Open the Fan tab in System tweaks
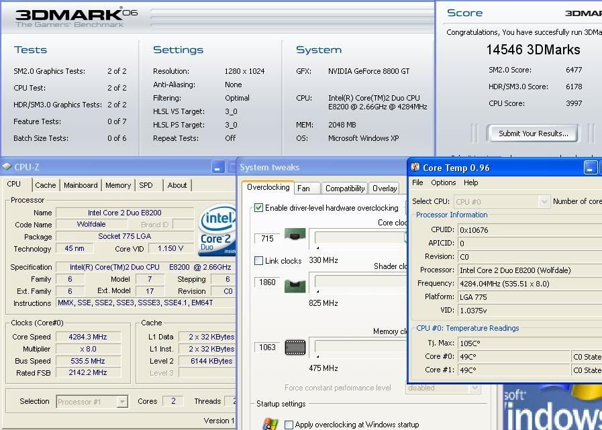The width and height of the screenshot is (602, 430). [304, 189]
